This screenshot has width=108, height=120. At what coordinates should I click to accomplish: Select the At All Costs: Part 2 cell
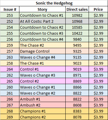(42, 21)
